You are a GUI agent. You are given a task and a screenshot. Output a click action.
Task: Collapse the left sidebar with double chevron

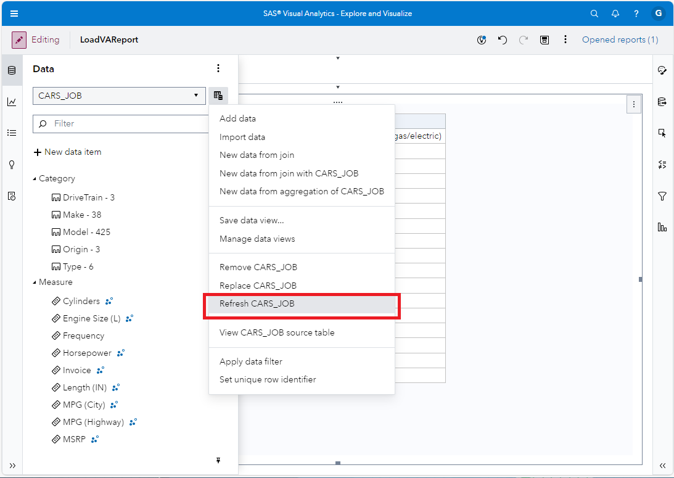(12, 466)
